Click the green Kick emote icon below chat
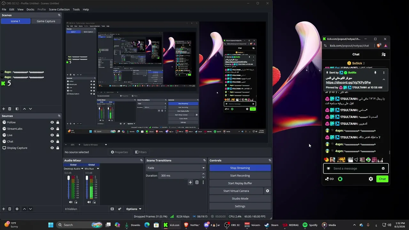The image size is (409, 230). pos(340,179)
